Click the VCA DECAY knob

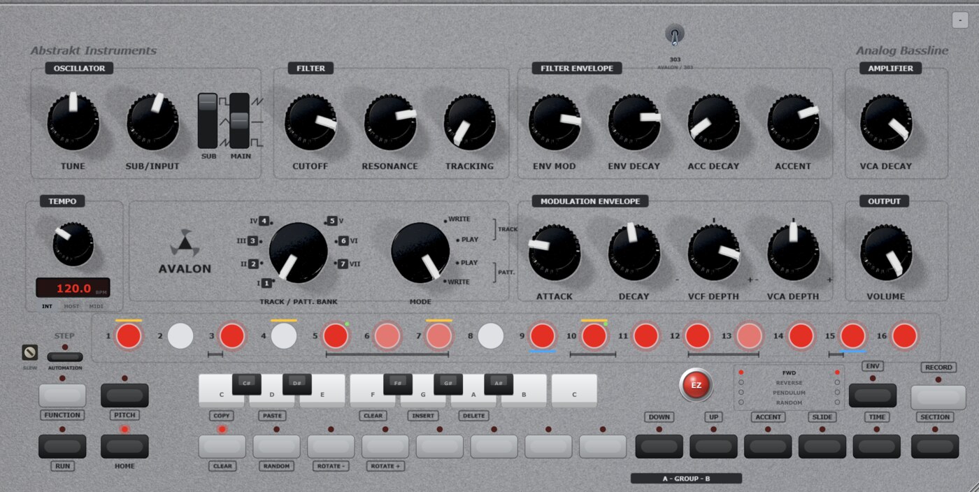(x=886, y=123)
